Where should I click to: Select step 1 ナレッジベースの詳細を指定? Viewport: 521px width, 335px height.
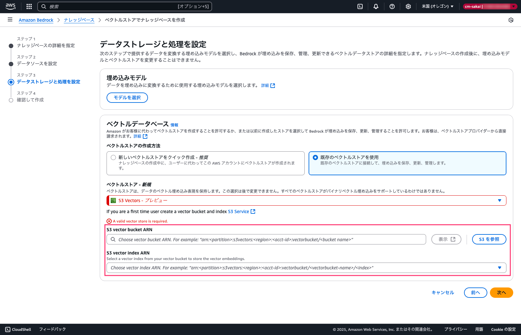tap(46, 46)
